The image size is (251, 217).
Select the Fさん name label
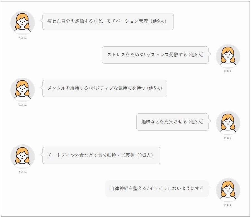pos(228,205)
